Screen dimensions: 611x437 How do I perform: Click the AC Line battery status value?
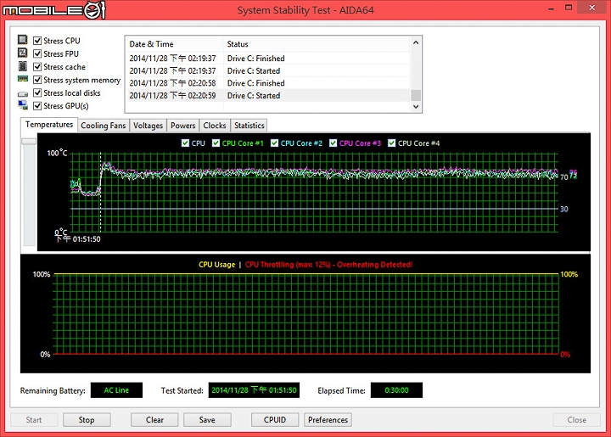click(x=116, y=390)
